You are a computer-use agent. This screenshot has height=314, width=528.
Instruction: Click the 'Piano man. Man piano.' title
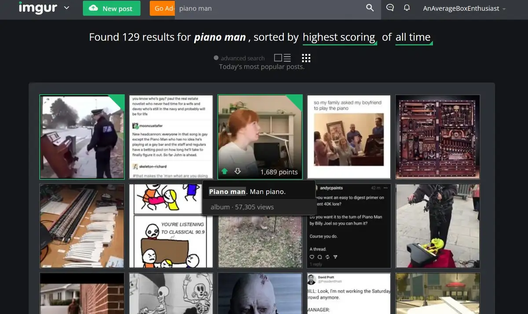pyautogui.click(x=247, y=192)
